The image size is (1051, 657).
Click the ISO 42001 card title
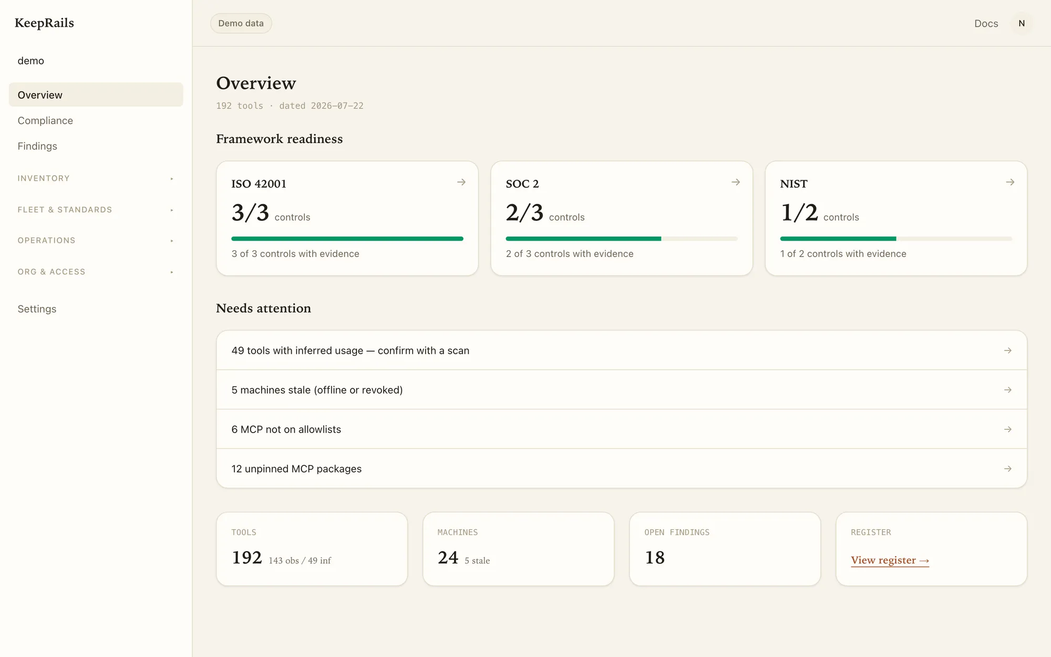259,184
